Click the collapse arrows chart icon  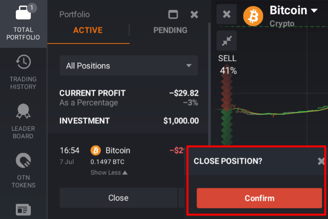pos(227,41)
